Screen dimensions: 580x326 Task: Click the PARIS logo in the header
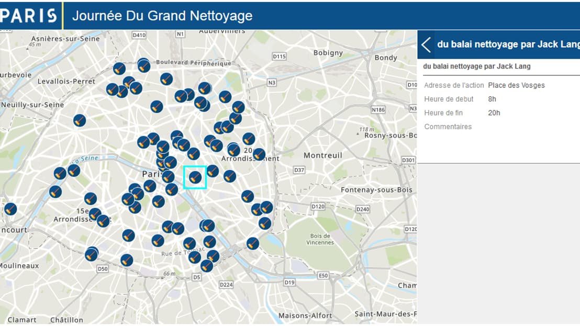pyautogui.click(x=28, y=15)
